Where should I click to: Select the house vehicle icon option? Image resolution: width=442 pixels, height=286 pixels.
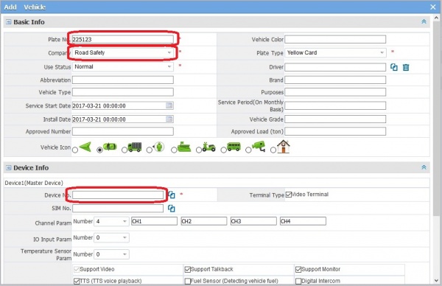[x=273, y=150]
